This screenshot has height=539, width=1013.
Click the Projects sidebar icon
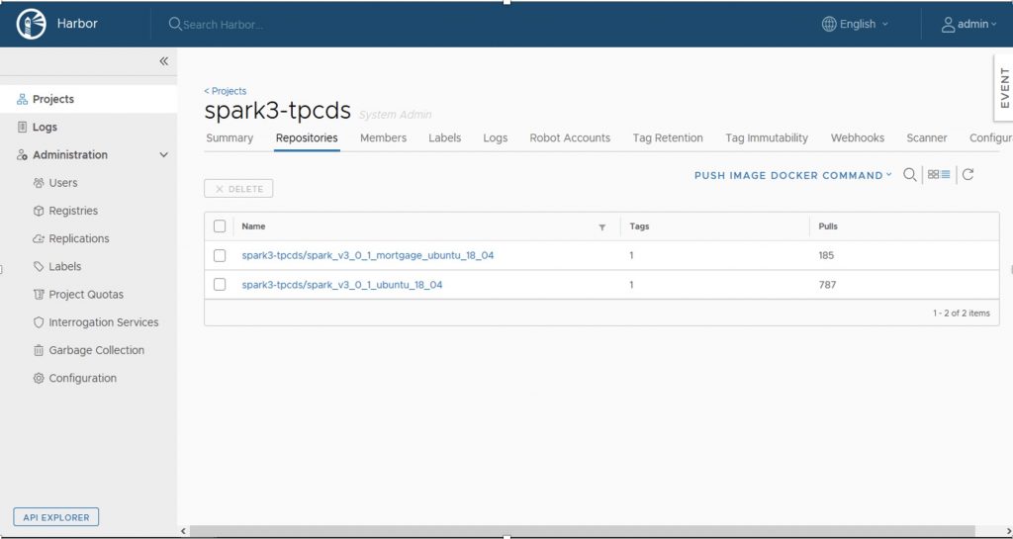(22, 100)
